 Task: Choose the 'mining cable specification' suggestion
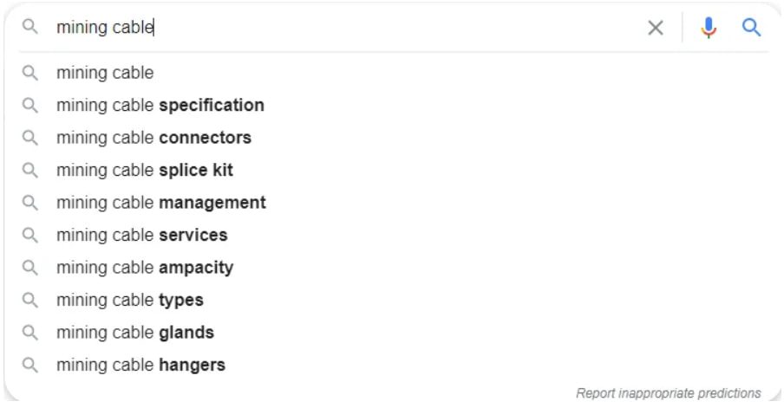coord(393,105)
